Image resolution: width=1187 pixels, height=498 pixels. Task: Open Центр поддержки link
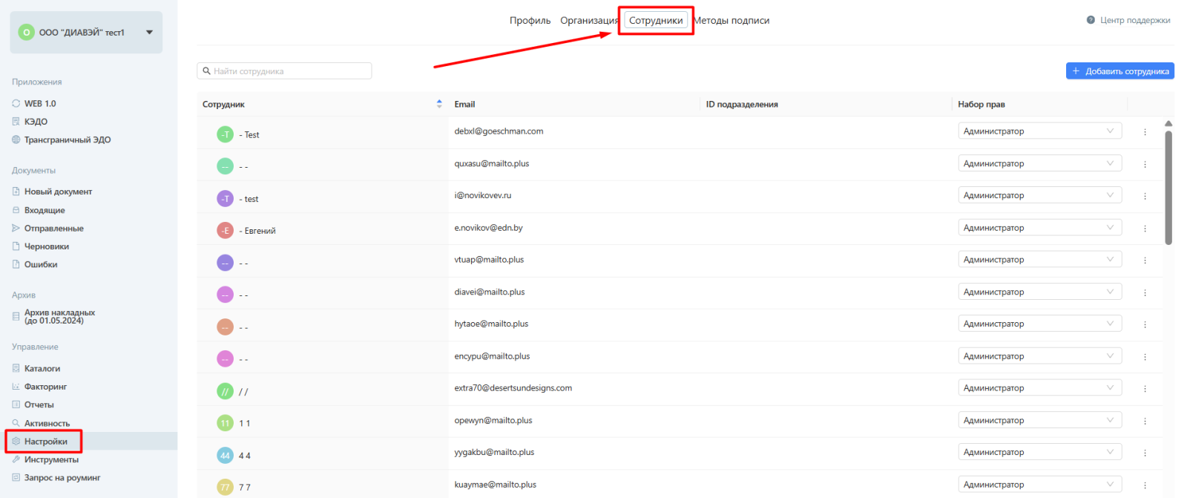(1134, 20)
